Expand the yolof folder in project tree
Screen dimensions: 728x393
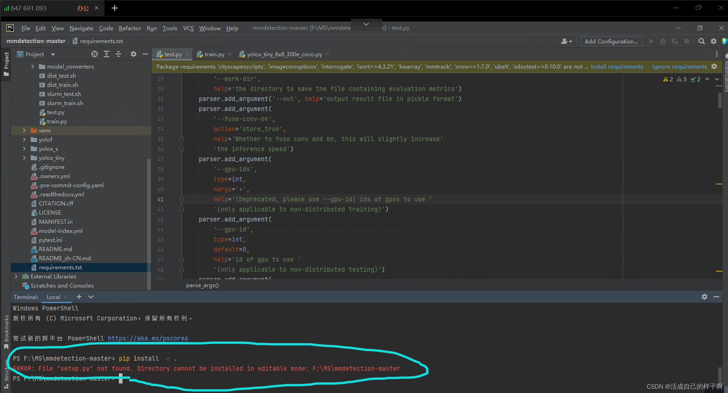tap(25, 139)
